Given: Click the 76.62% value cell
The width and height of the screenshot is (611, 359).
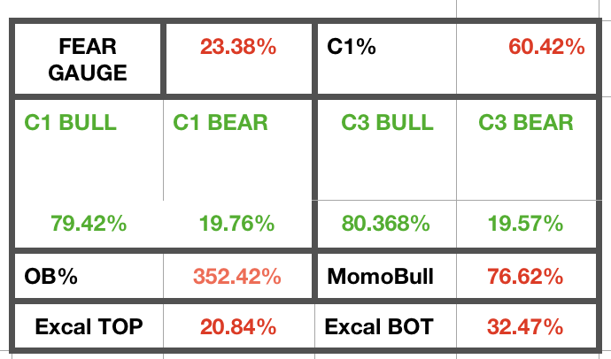Looking at the screenshot, I should coord(526,276).
